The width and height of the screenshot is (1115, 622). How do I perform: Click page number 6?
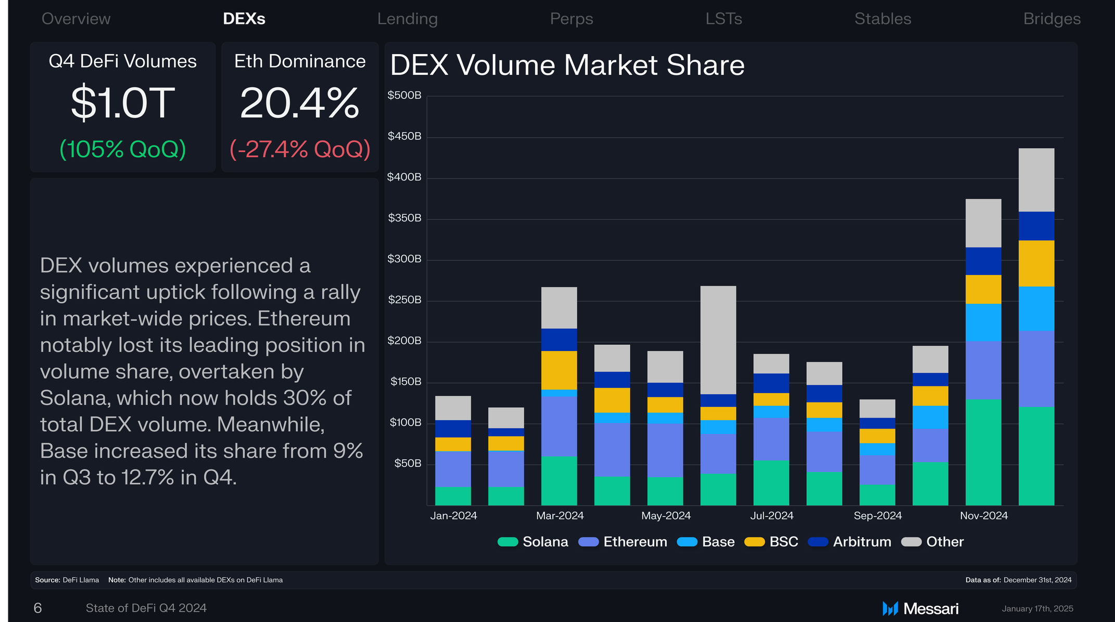(x=37, y=608)
